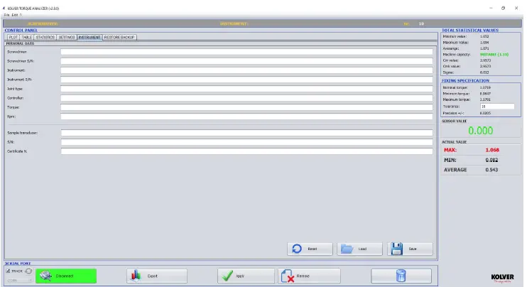Click the Nominal torque value 1.0719

click(485, 87)
